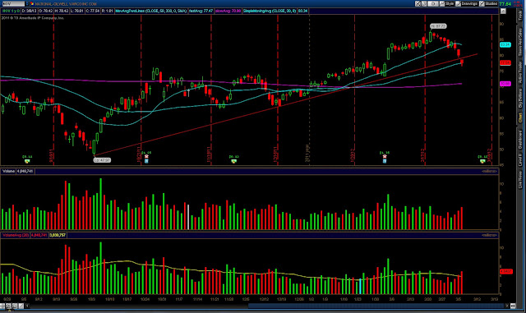This screenshot has height=313, width=526.
Task: Click the Lo: 47.97 price bubble
Action: click(x=102, y=160)
